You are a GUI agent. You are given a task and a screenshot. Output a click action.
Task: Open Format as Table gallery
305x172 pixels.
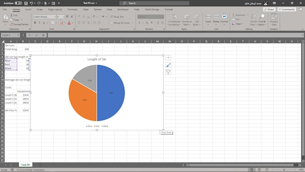click(x=187, y=20)
